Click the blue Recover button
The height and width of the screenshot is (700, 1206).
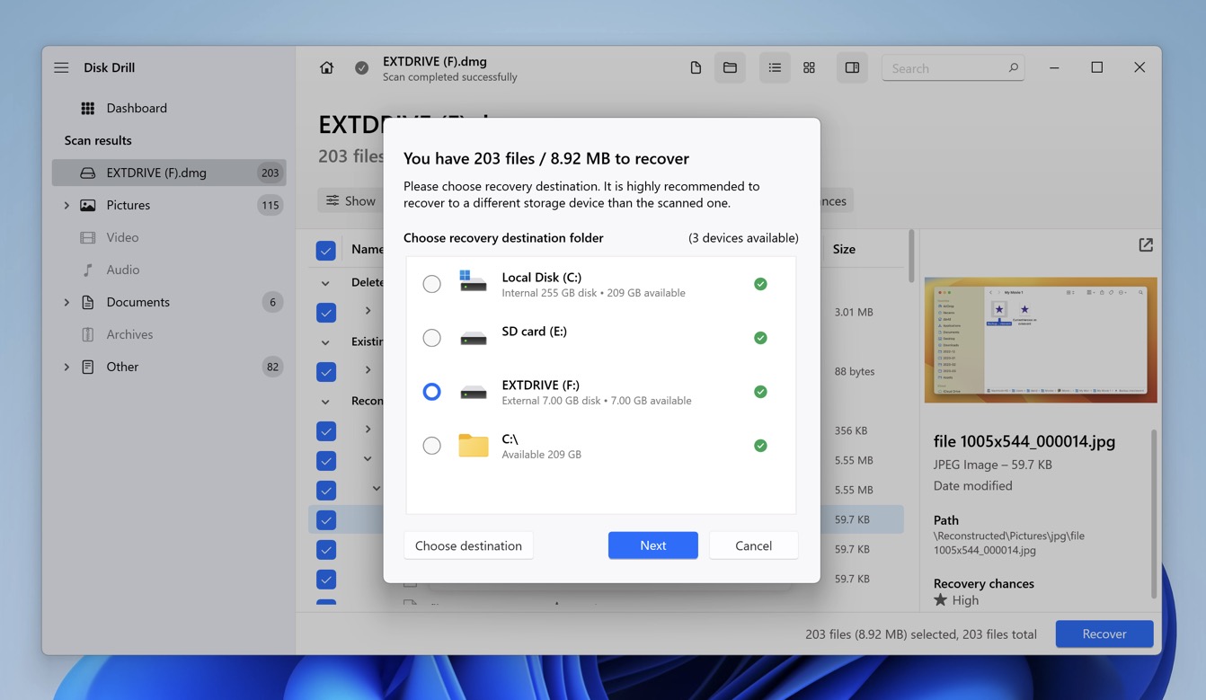1104,634
